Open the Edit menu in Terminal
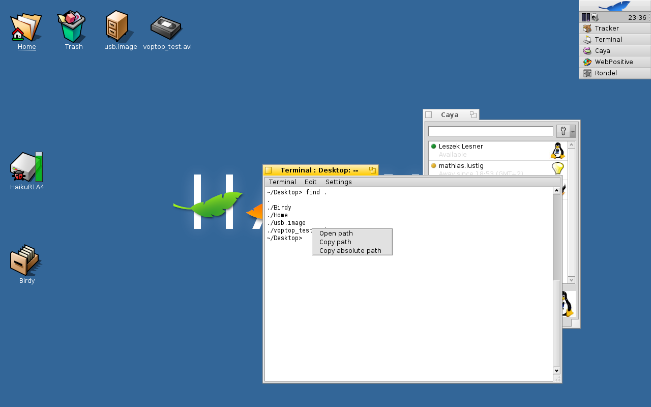 [310, 182]
